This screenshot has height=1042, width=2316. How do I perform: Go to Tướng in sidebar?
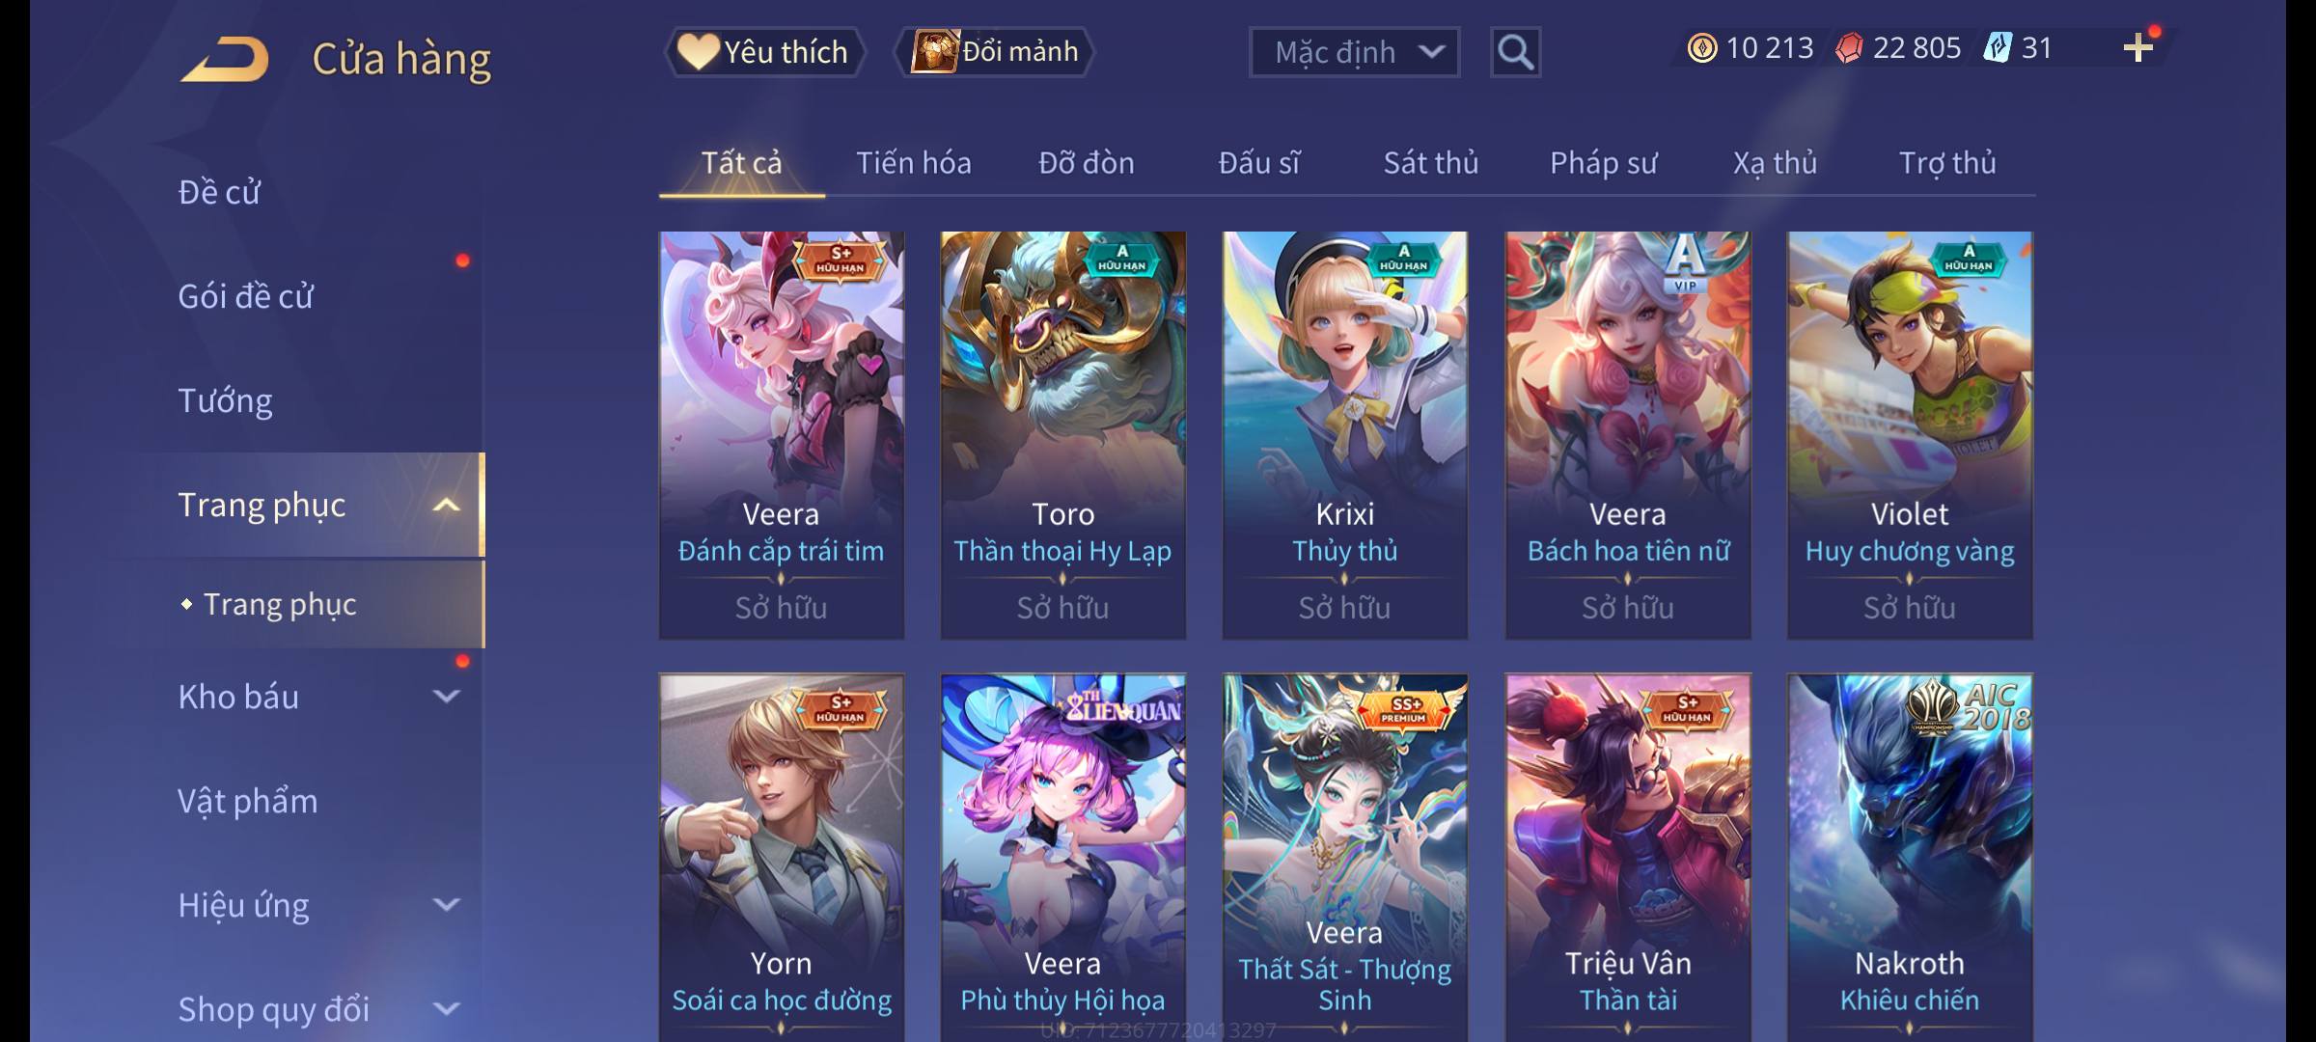pos(225,400)
